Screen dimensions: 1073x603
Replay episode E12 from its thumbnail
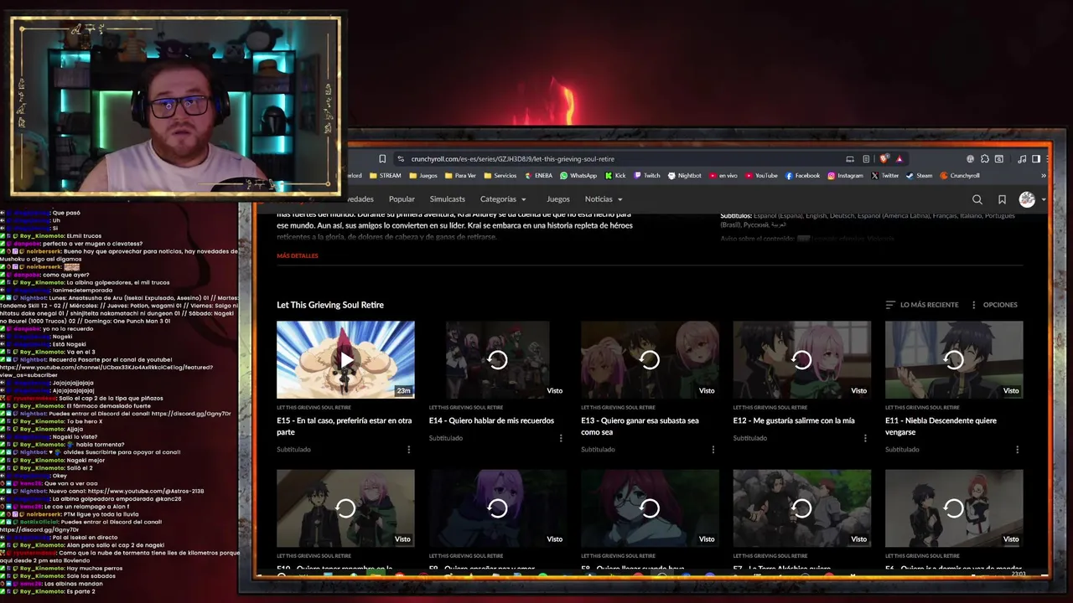click(801, 359)
